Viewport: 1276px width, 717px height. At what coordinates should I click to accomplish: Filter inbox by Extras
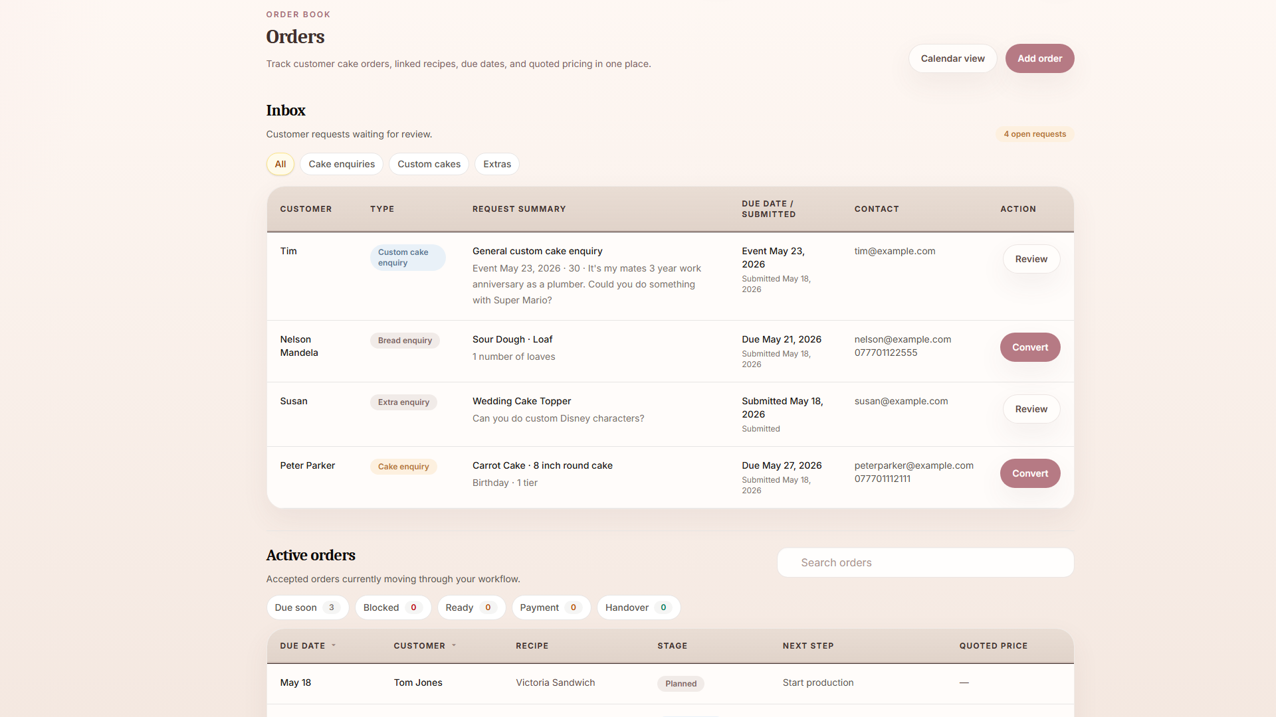tap(497, 164)
